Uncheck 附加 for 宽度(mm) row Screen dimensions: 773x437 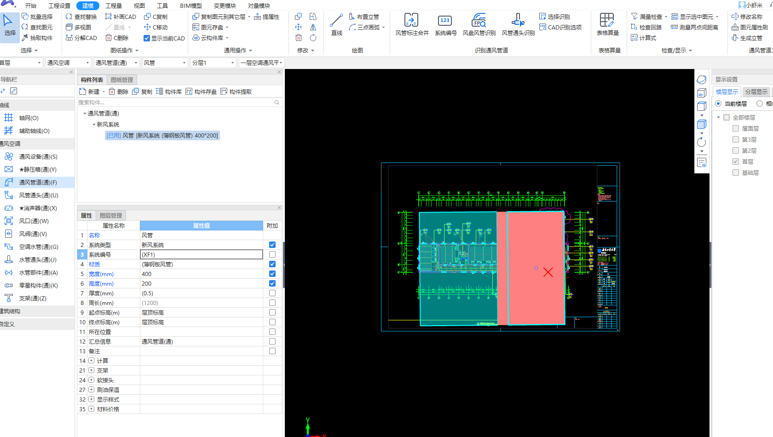click(x=272, y=274)
